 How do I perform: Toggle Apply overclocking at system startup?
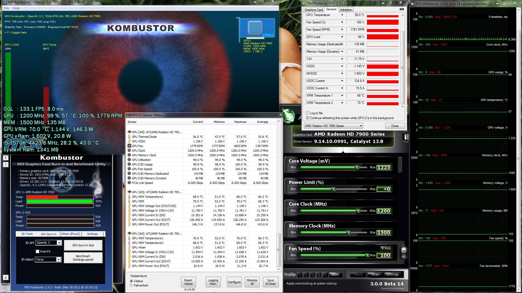point(311,284)
